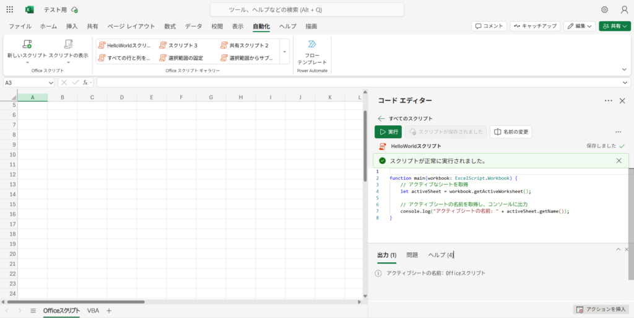Image resolution: width=634 pixels, height=318 pixels.
Task: Switch to the 数式 tab
Action: pyautogui.click(x=170, y=26)
